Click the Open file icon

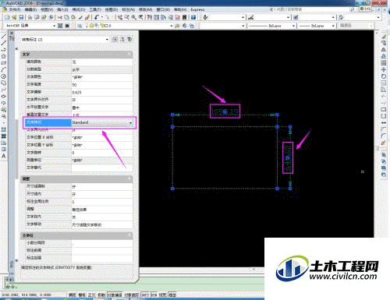click(x=14, y=17)
